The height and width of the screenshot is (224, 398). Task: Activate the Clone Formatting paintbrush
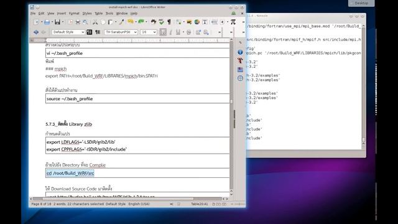122,22
